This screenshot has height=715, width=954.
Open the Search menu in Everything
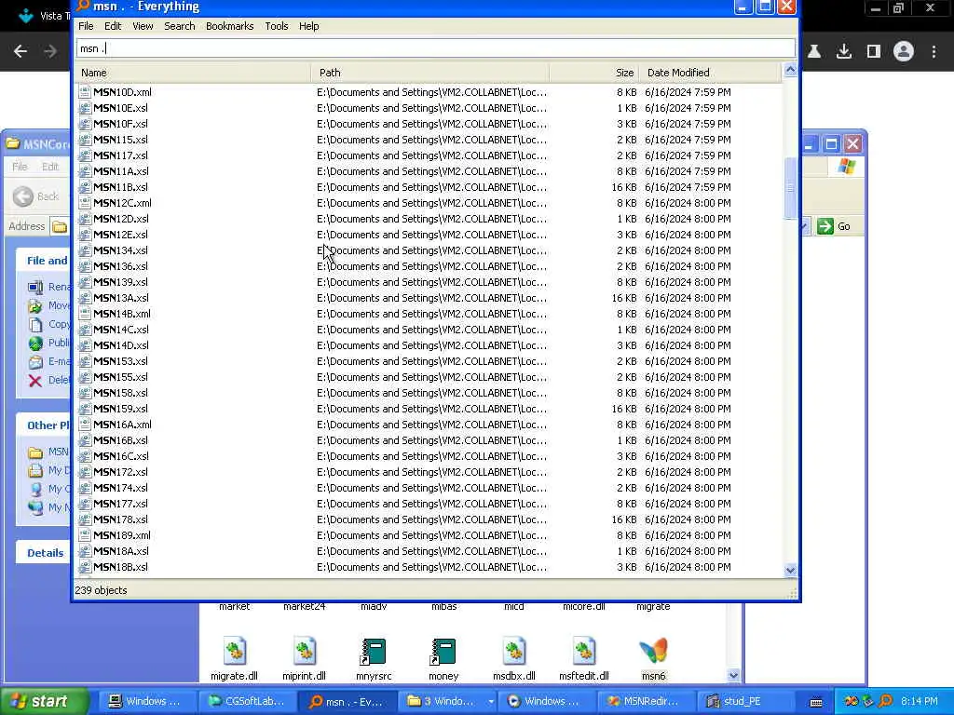(180, 26)
